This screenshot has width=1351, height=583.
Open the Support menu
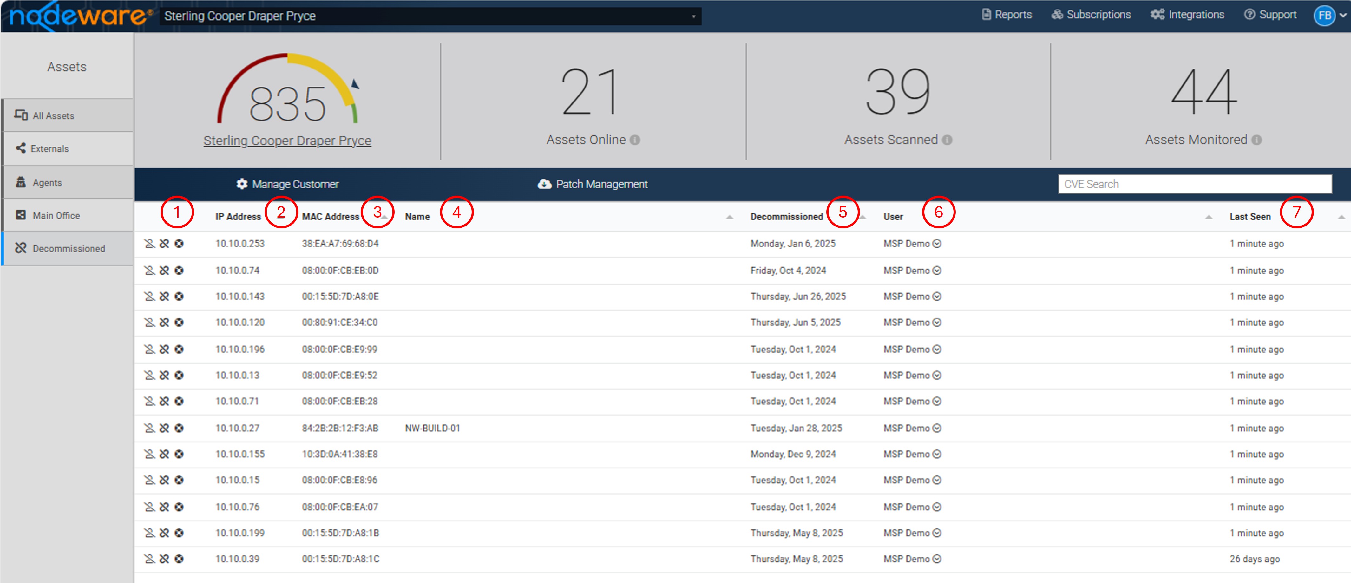pos(1270,15)
